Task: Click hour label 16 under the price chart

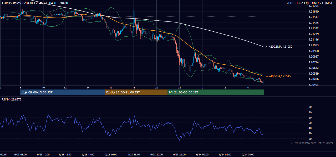Action: 111,87
